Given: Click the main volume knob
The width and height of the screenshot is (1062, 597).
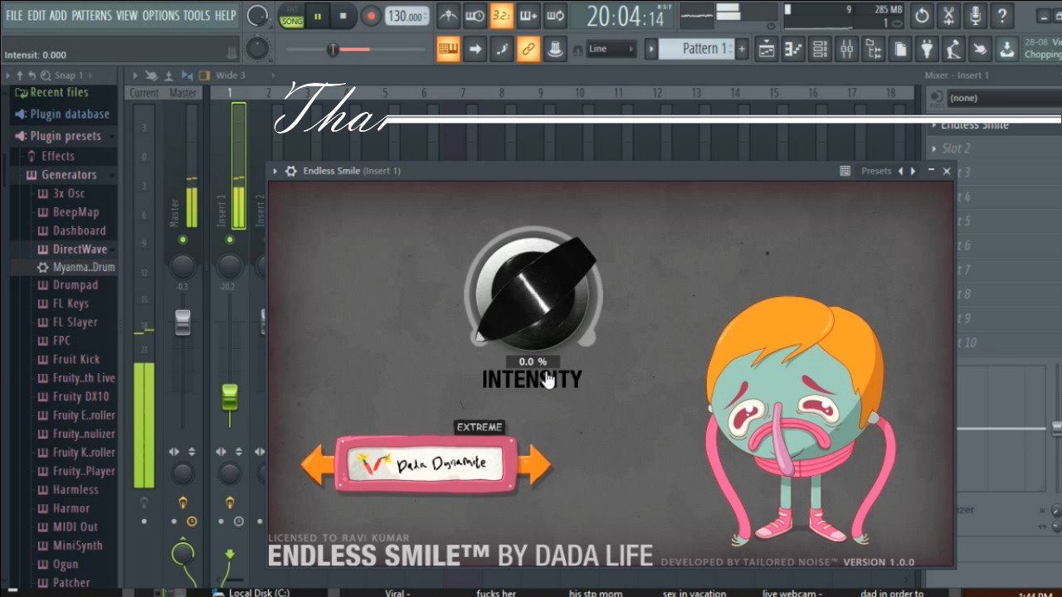Looking at the screenshot, I should click(x=257, y=15).
